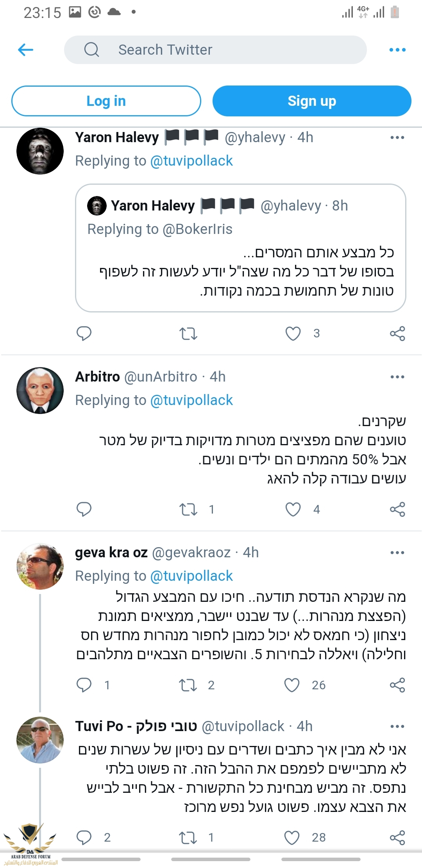
Task: Reply to Tuvi Po's tweet
Action: [84, 837]
